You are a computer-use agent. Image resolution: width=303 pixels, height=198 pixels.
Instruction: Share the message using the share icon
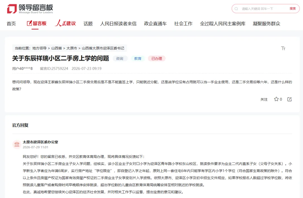(x=289, y=99)
